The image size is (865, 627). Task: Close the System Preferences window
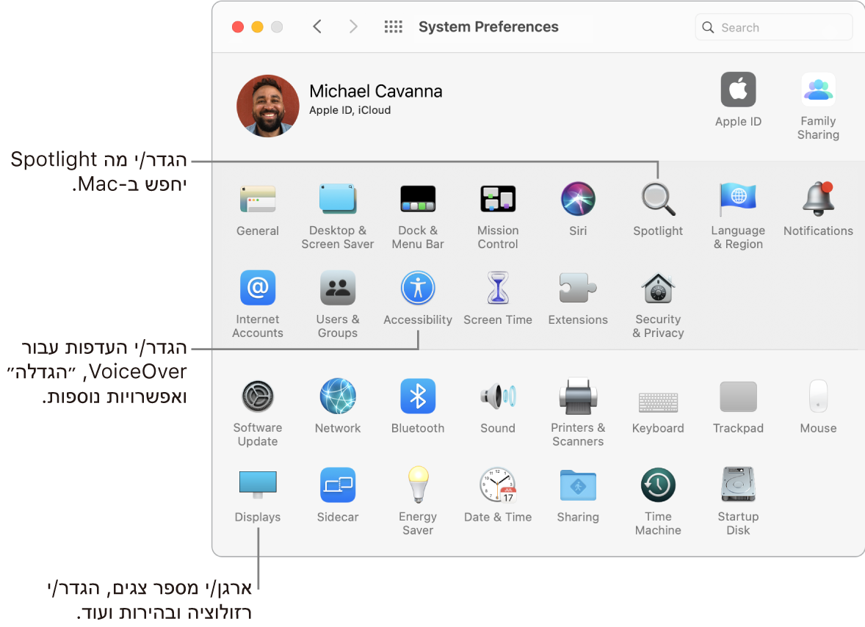point(238,27)
